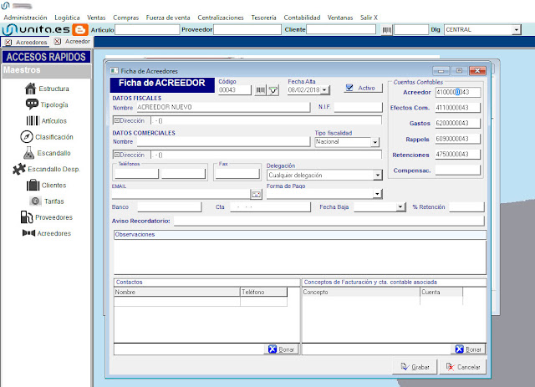Toggle the Activo checkbox
The image size is (535, 387).
click(350, 88)
